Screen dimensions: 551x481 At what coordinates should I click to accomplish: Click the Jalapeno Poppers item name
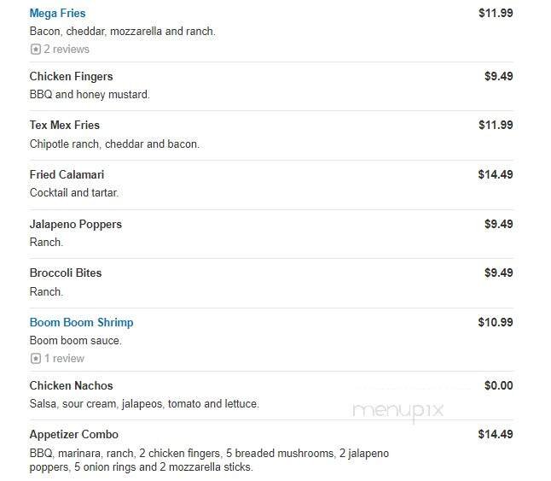click(x=75, y=225)
